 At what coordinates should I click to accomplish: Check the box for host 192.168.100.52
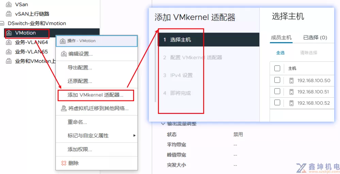pyautogui.click(x=277, y=102)
